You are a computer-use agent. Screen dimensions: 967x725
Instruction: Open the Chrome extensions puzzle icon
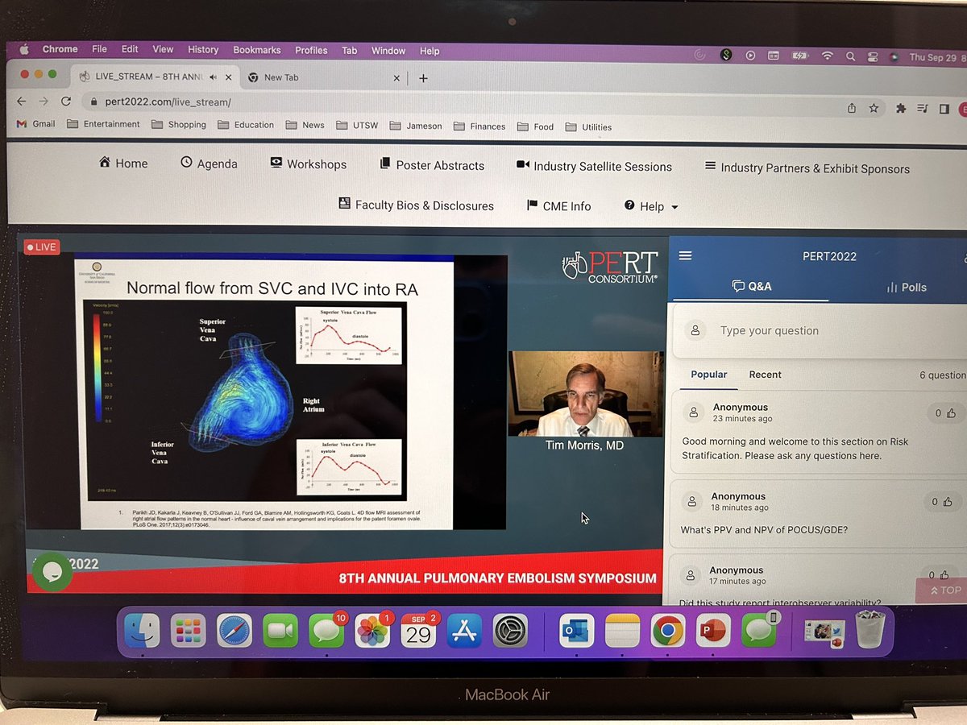(901, 109)
